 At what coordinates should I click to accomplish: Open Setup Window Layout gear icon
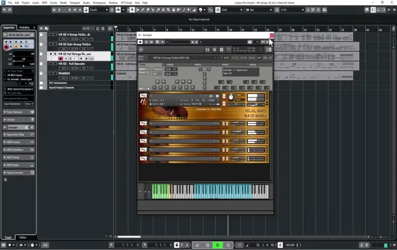(x=394, y=10)
